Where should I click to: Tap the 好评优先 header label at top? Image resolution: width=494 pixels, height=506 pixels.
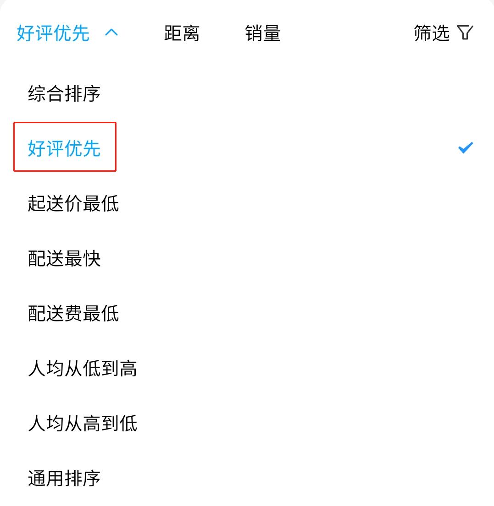pos(53,33)
